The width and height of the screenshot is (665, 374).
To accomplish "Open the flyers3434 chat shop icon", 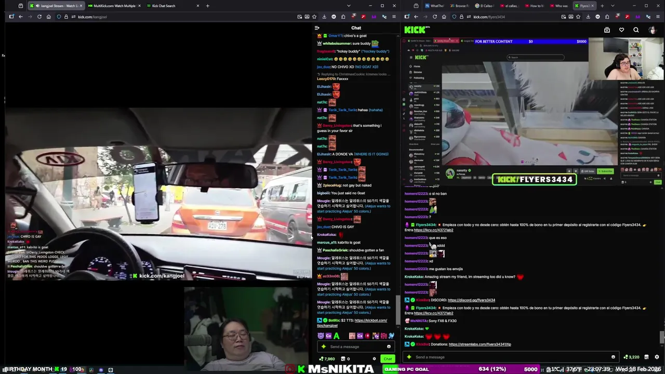I will pyautogui.click(x=646, y=357).
